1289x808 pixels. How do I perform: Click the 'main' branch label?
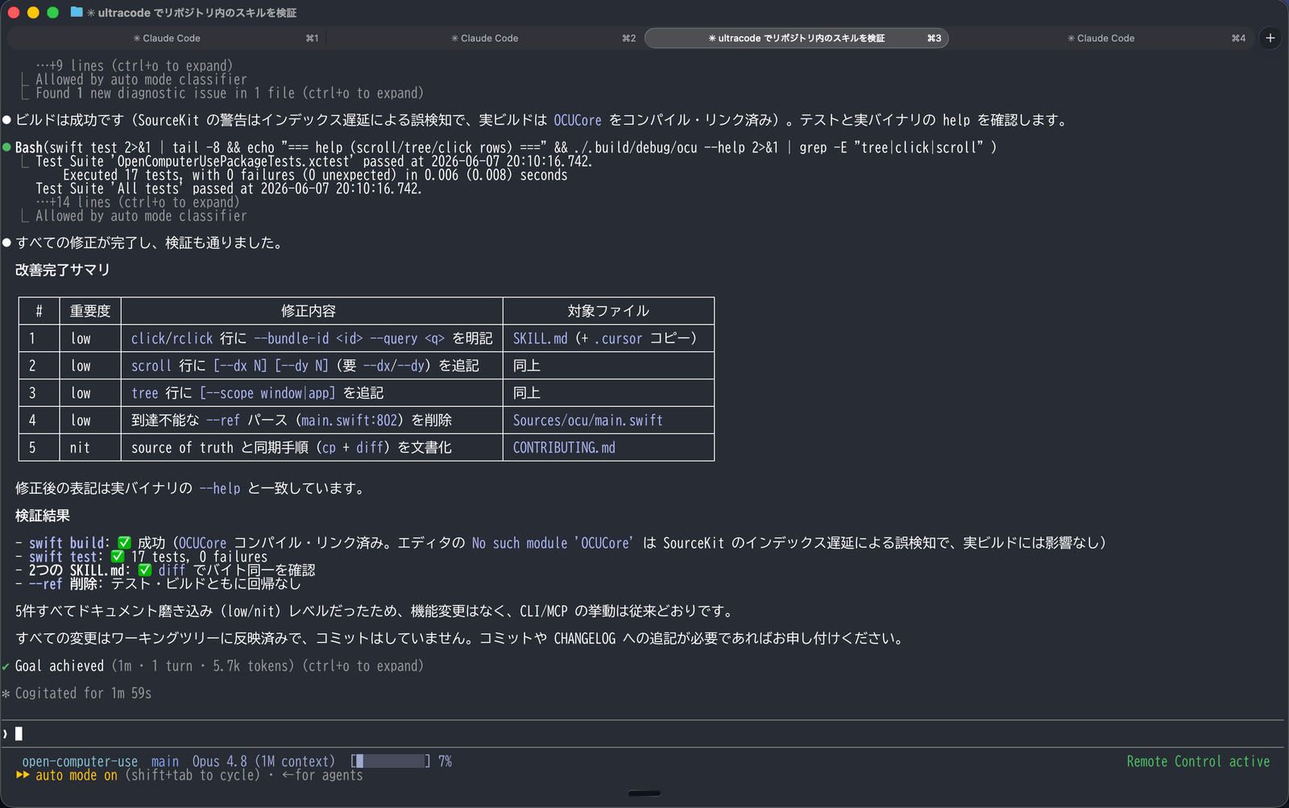click(165, 761)
